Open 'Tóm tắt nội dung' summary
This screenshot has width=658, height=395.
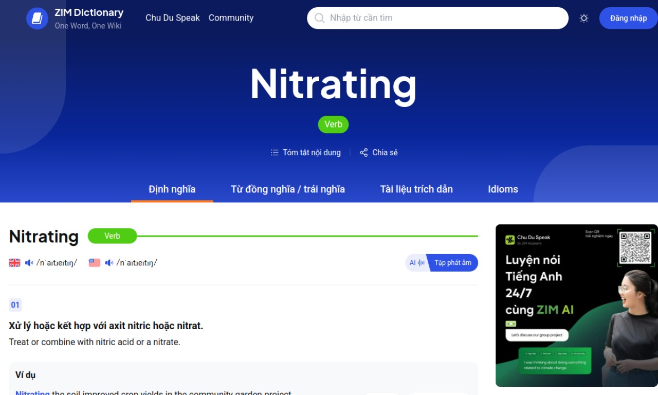[x=312, y=152]
